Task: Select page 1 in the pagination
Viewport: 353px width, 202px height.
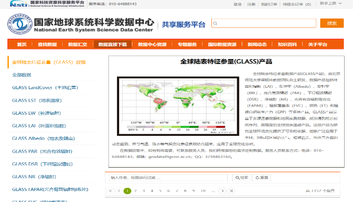Action: coord(127,191)
